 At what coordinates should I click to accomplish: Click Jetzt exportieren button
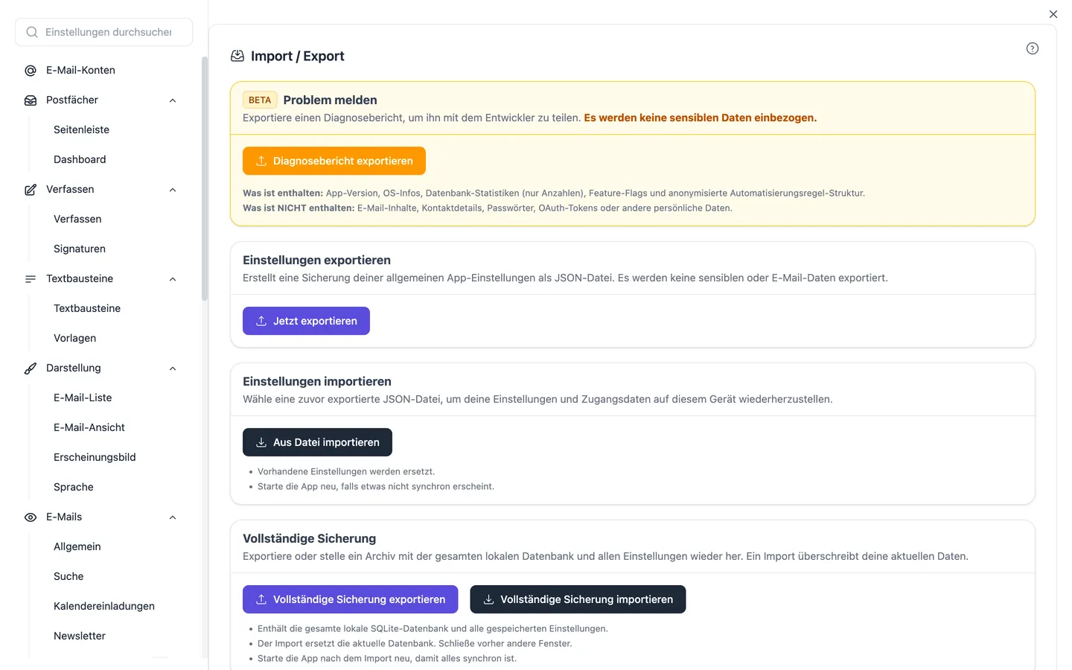(x=306, y=321)
